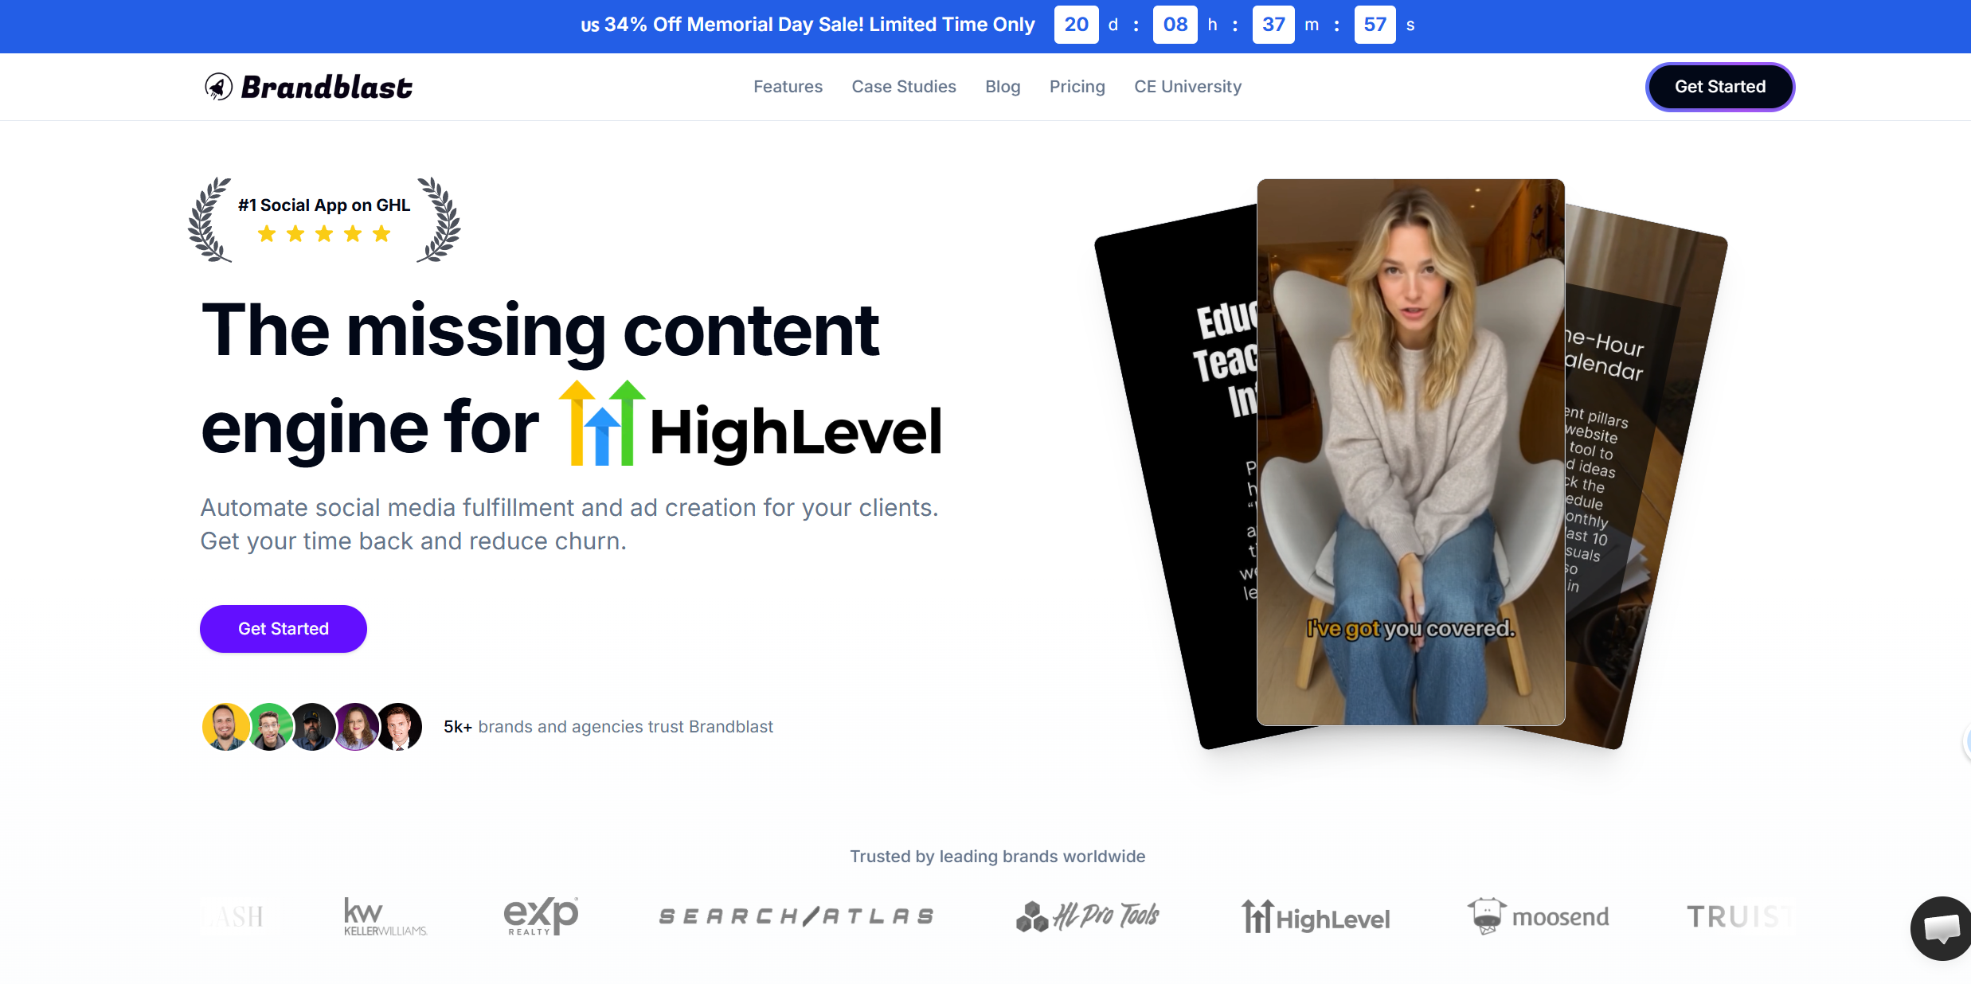The height and width of the screenshot is (984, 1971).
Task: Click the HL Pro Tools logo
Action: click(x=1088, y=916)
